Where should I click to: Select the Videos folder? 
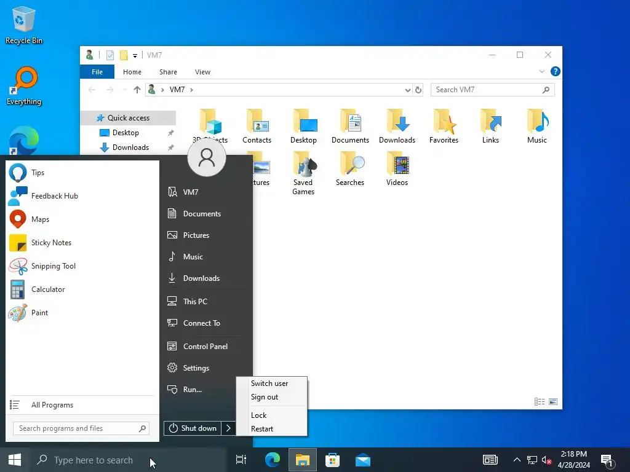coord(397,168)
